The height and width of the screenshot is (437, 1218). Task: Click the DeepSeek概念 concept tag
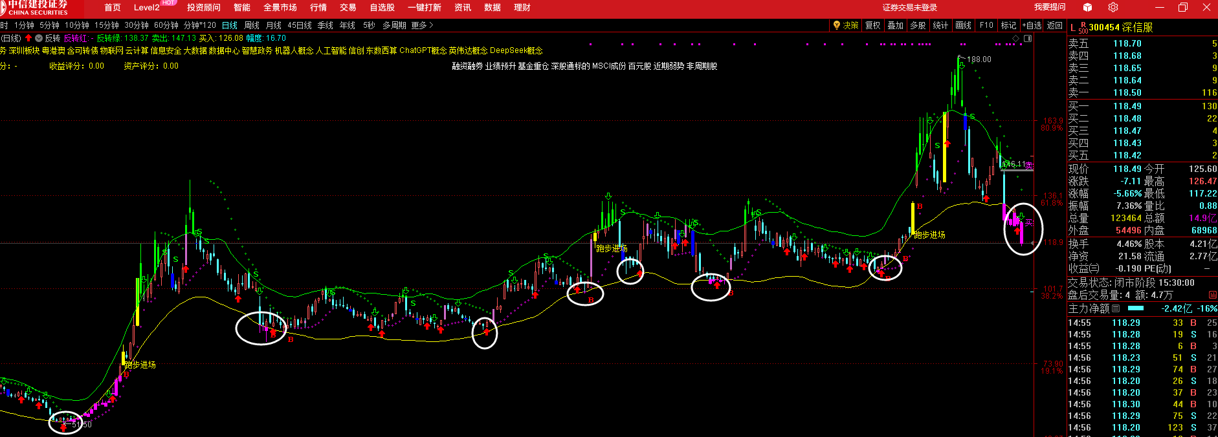pos(516,50)
